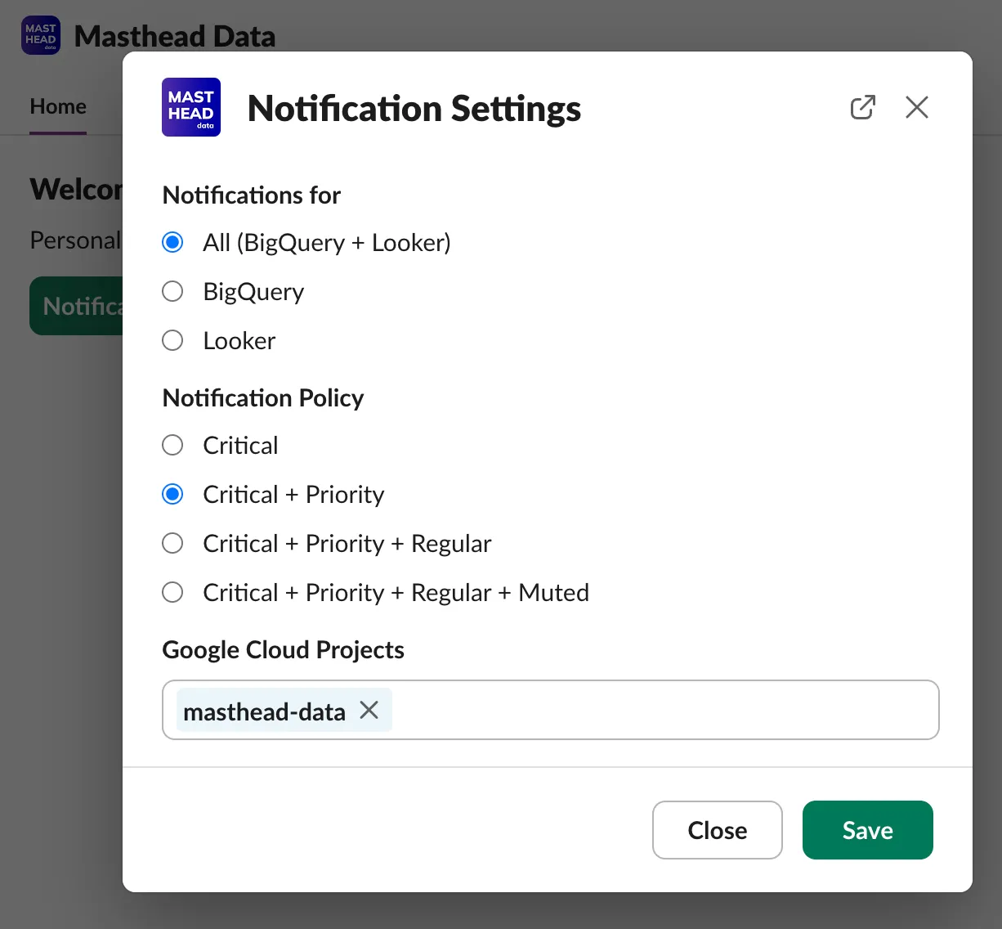The image size is (1002, 929).
Task: Select the Critical + Priority policy
Action: 172,495
